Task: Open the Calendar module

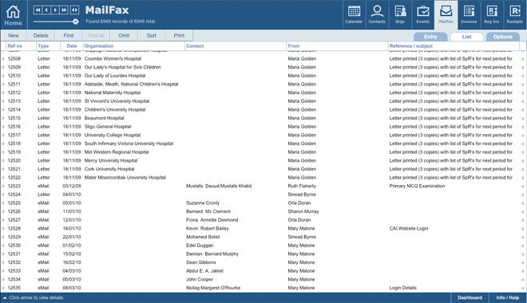Action: (x=354, y=15)
